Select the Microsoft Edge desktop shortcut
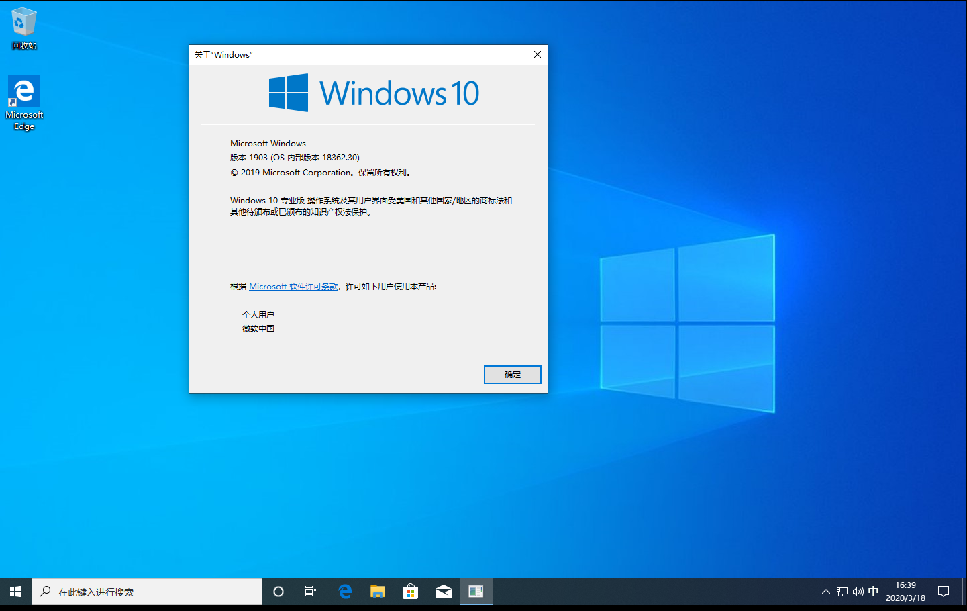967x611 pixels. [x=24, y=103]
